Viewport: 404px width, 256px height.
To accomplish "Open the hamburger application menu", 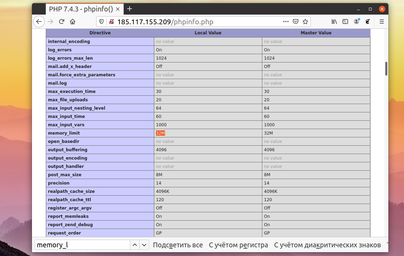I will pyautogui.click(x=381, y=22).
